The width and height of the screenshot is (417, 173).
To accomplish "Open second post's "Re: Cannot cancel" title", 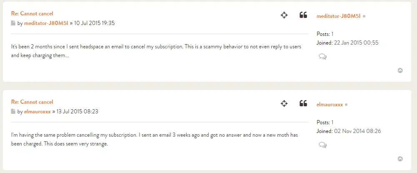I will click(32, 102).
